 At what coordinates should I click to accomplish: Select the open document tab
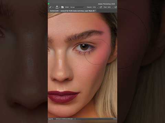coord(73,11)
